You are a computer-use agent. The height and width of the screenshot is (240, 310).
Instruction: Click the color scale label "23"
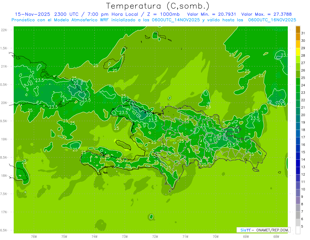click(303, 93)
